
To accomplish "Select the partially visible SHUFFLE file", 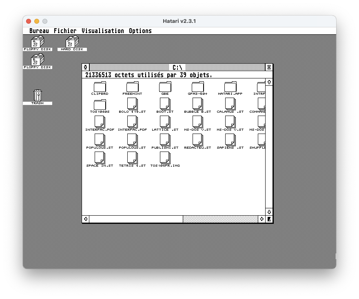I will 257,141.
